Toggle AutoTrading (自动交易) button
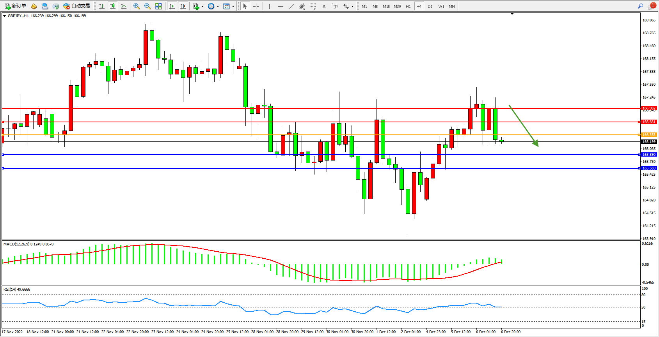 77,6
